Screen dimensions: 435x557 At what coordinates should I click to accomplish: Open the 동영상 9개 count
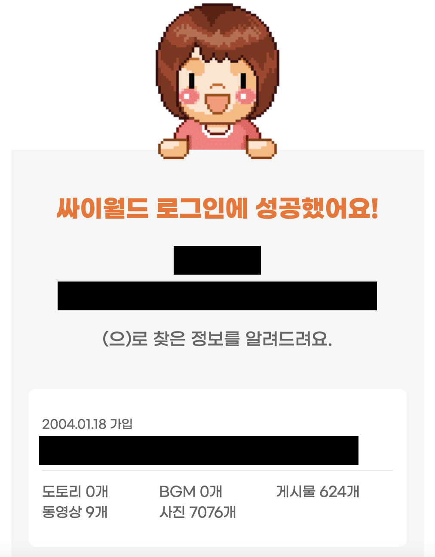tap(75, 512)
